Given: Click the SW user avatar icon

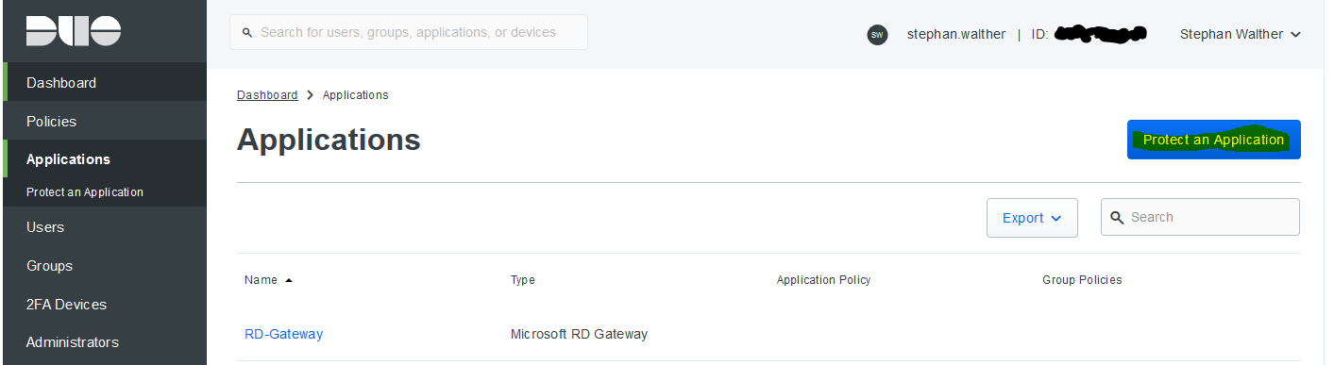Looking at the screenshot, I should tap(877, 35).
